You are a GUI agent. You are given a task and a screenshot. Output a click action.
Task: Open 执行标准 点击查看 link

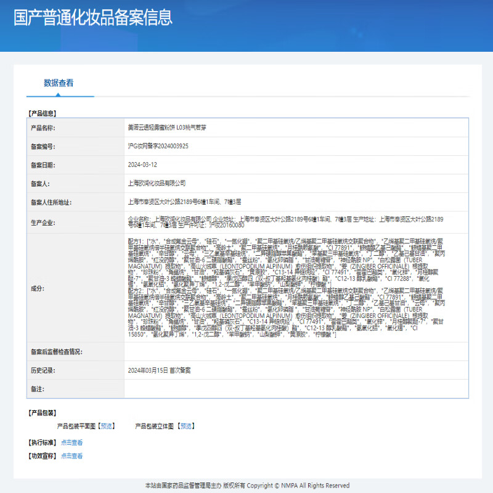(71, 442)
